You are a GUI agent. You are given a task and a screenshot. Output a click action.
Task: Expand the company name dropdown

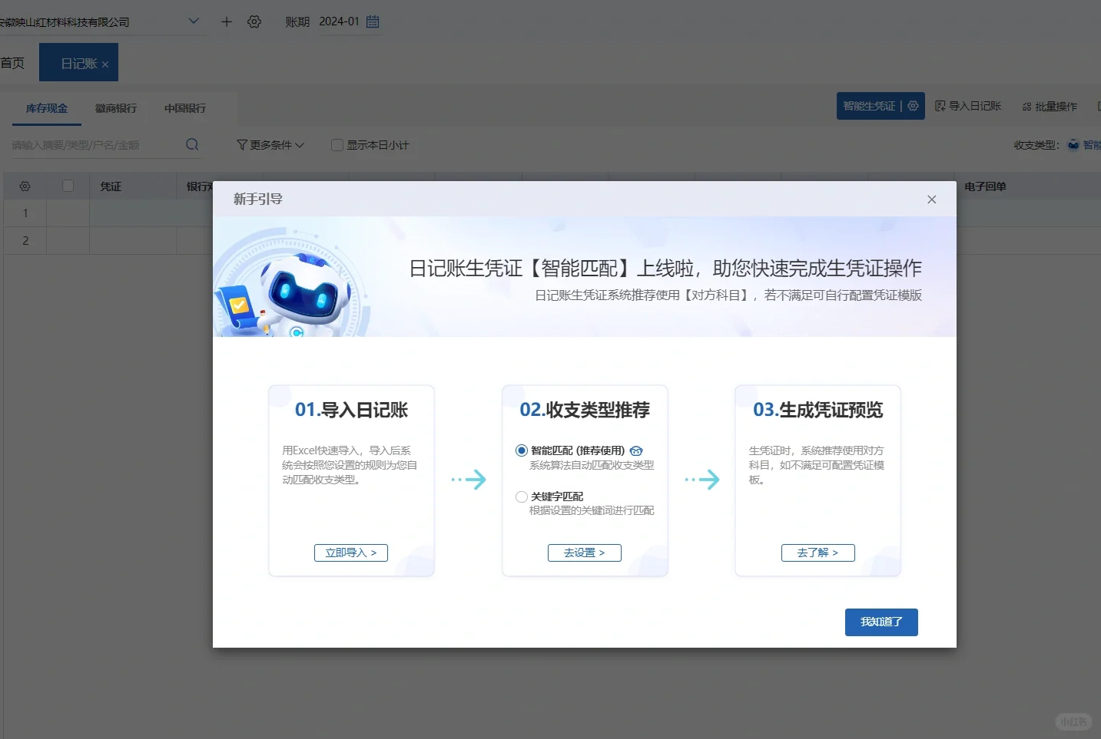194,21
